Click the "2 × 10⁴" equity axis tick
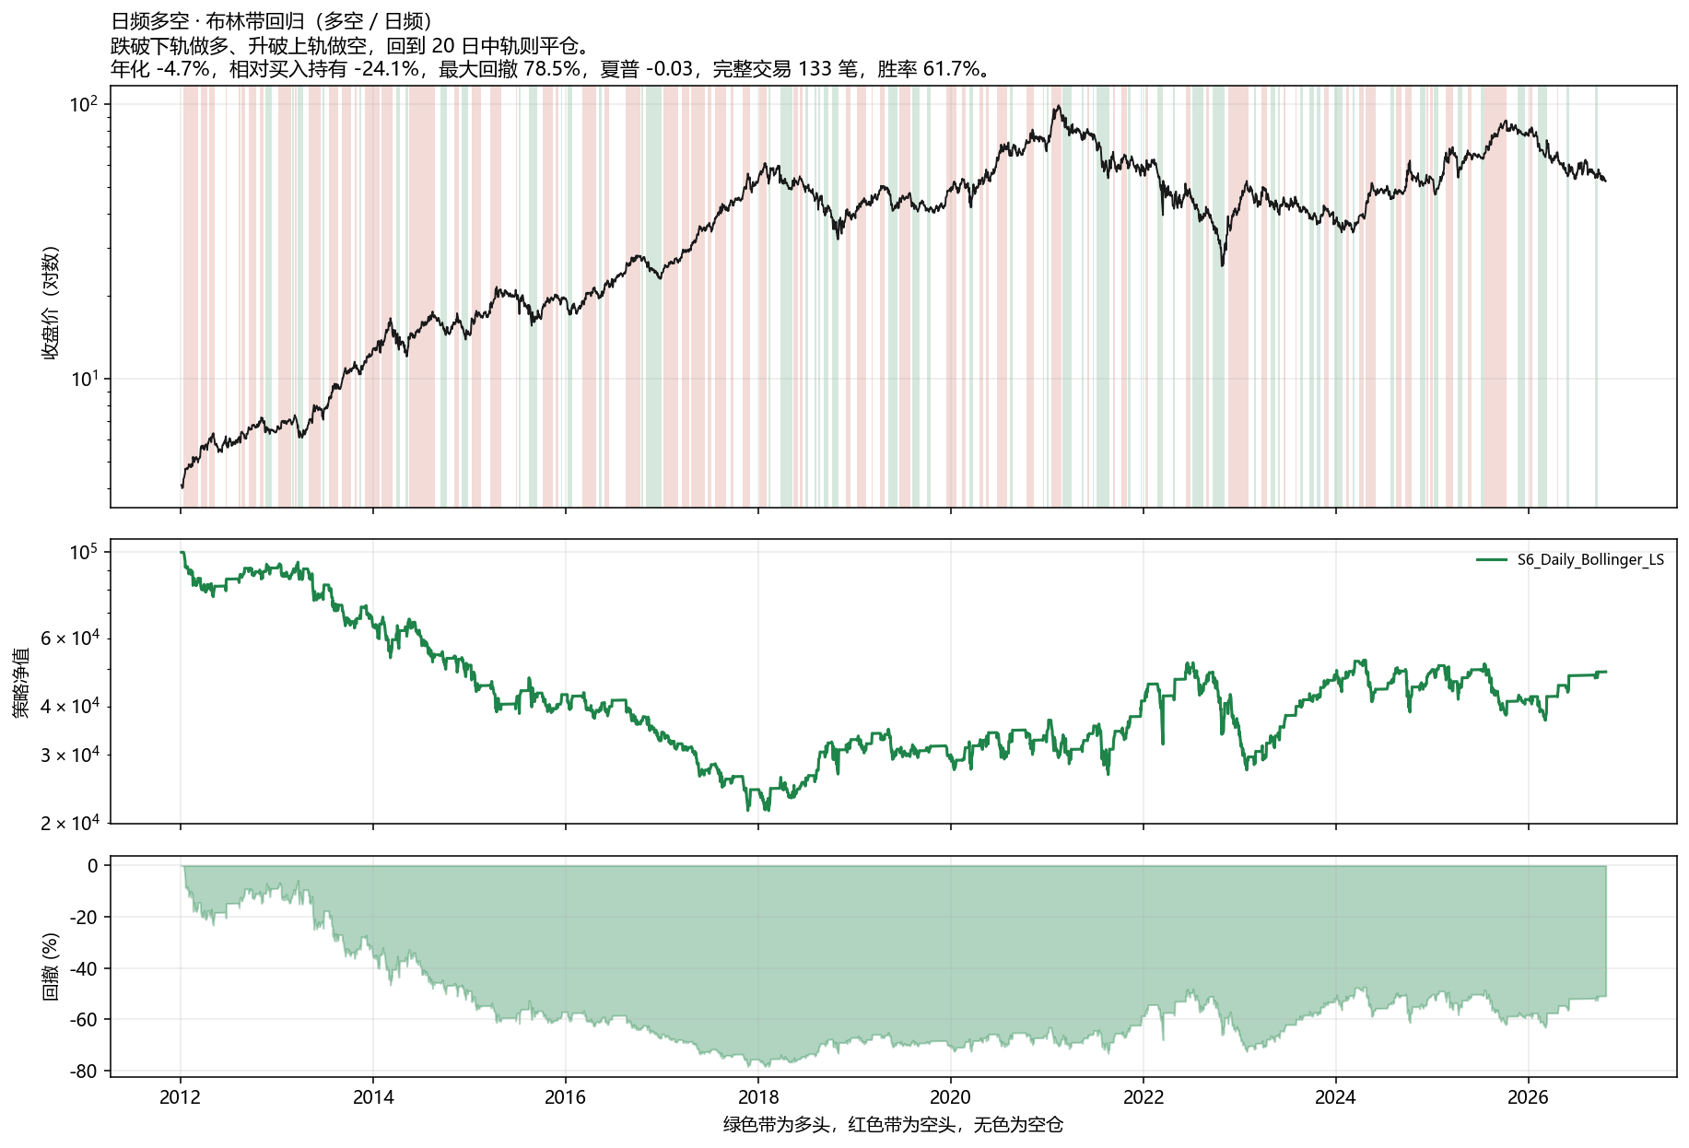Image resolution: width=1689 pixels, height=1148 pixels. (x=69, y=823)
